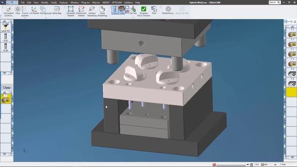The image size is (297, 167).
Task: Select the Laser tool tile in tool list
Action: (6, 28)
